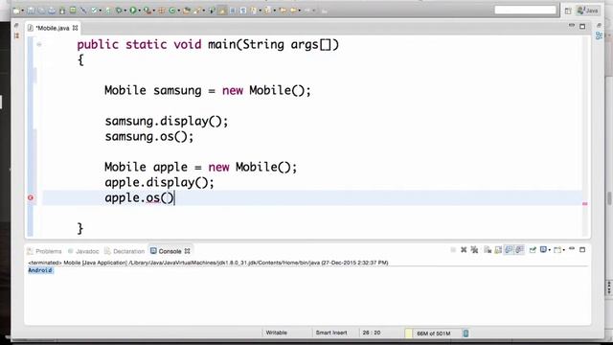Click the Debug bug icon
Screen dimensions: 613x345
point(119,11)
